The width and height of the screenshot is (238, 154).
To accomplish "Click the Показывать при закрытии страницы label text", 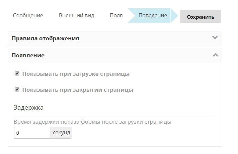I will tap(78, 90).
